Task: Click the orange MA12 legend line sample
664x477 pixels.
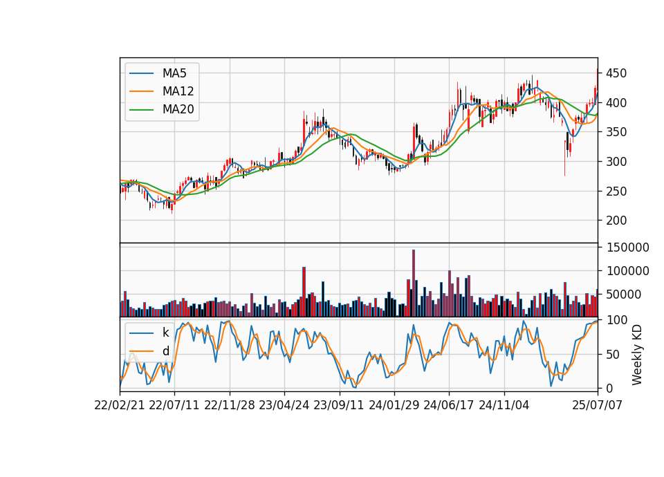Action: click(x=141, y=91)
